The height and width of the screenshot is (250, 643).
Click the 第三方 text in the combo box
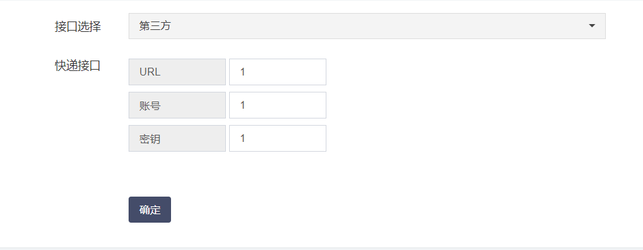155,26
